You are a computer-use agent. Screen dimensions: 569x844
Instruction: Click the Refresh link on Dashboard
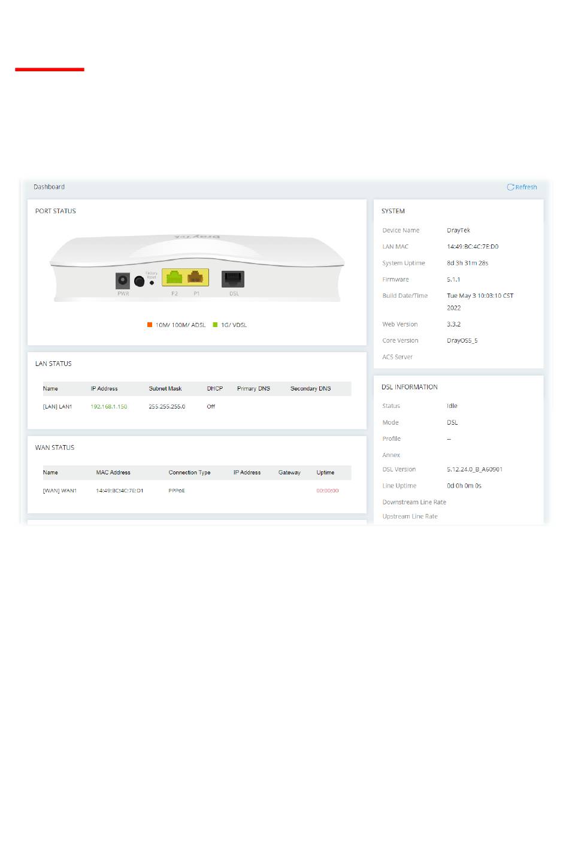(x=522, y=187)
